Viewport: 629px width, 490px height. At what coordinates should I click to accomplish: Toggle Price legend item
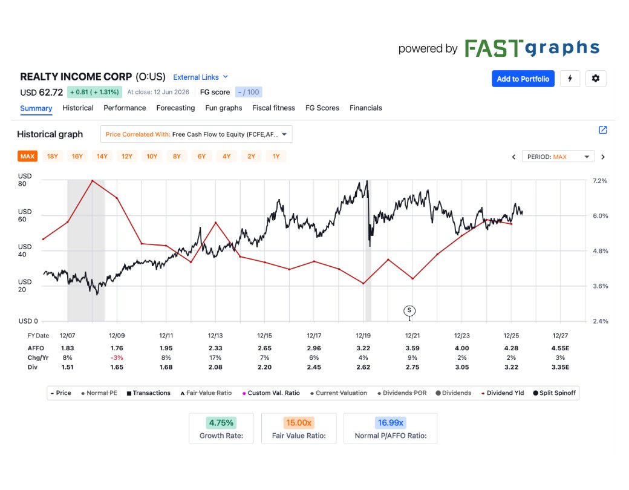tap(61, 393)
